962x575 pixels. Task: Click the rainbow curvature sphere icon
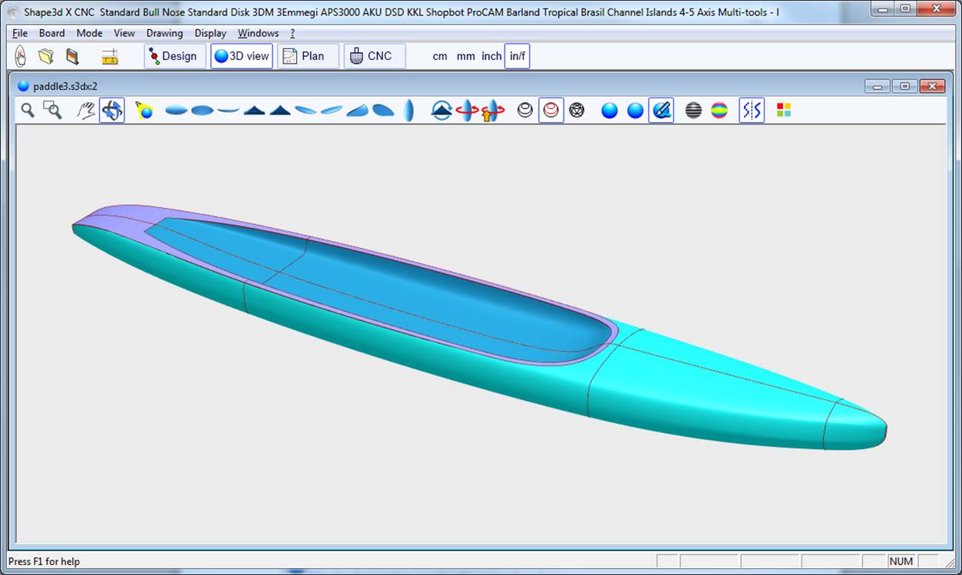point(719,111)
